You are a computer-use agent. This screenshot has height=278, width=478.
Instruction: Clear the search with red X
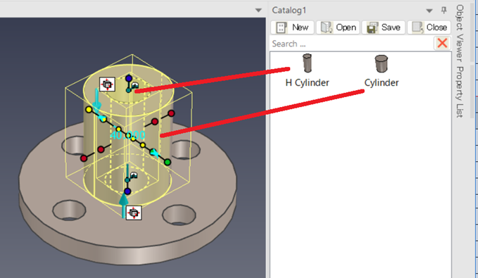[442, 44]
